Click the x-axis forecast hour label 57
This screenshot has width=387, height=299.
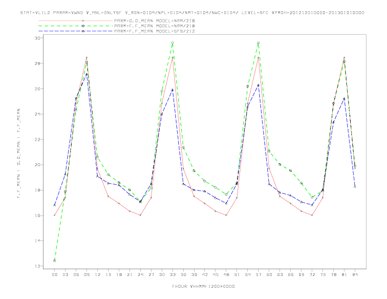pos(258,275)
